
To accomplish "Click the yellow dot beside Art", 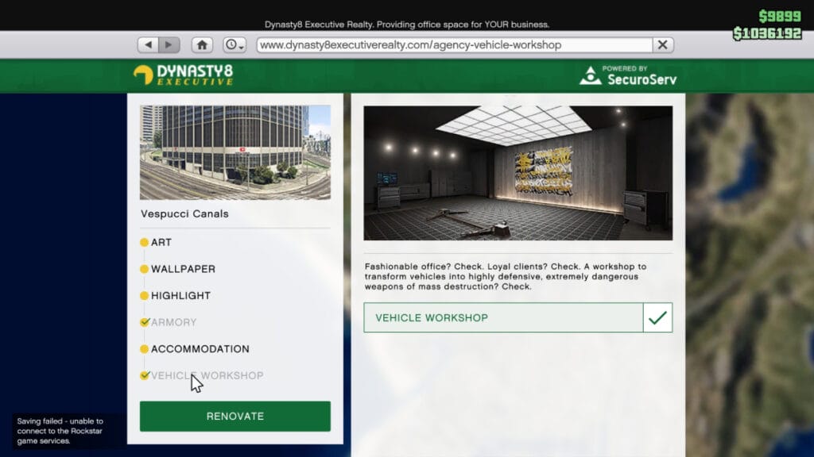I will click(144, 243).
